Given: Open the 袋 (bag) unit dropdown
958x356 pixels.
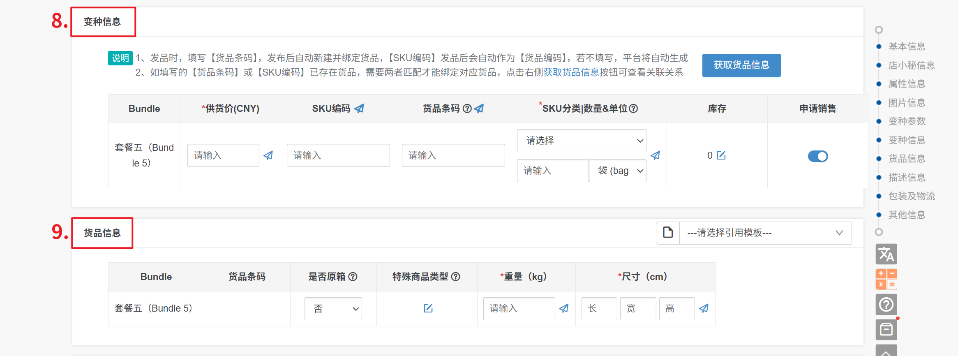Looking at the screenshot, I should point(617,171).
